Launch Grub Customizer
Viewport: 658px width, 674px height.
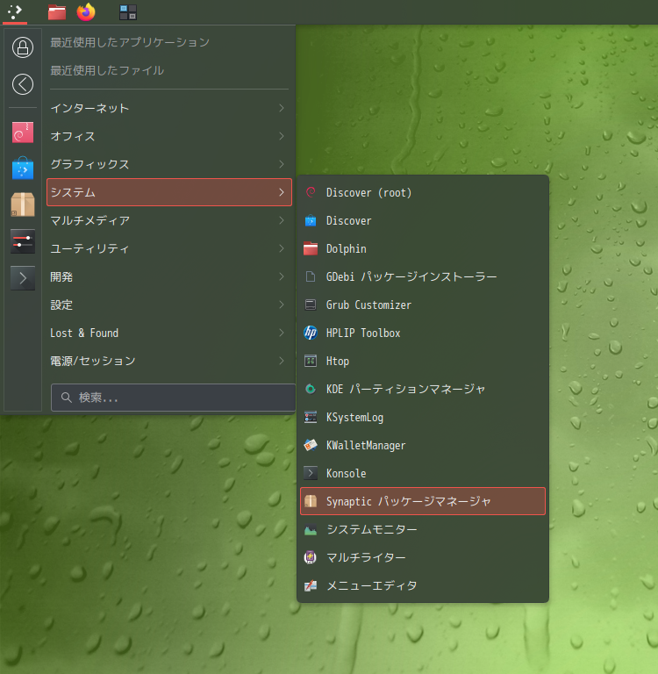[x=423, y=305]
